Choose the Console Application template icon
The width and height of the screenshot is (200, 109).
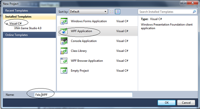click(64, 41)
